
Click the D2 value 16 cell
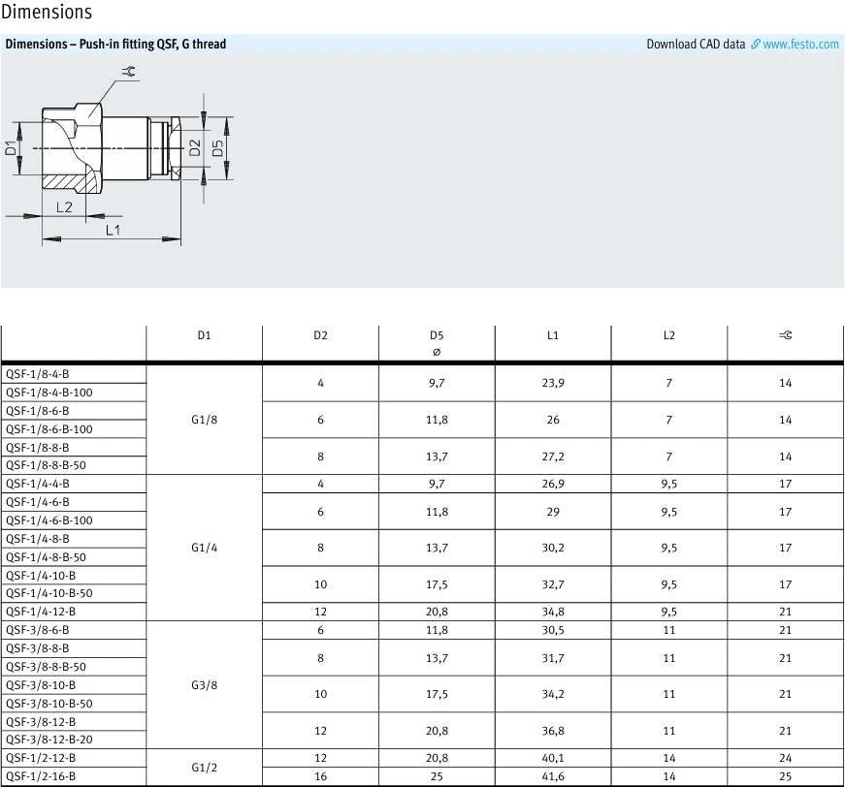[321, 776]
